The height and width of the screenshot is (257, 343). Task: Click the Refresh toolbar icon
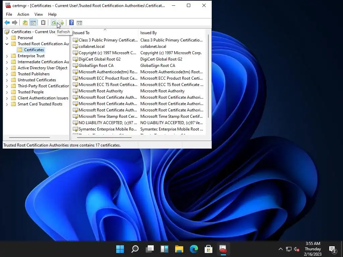(x=54, y=22)
